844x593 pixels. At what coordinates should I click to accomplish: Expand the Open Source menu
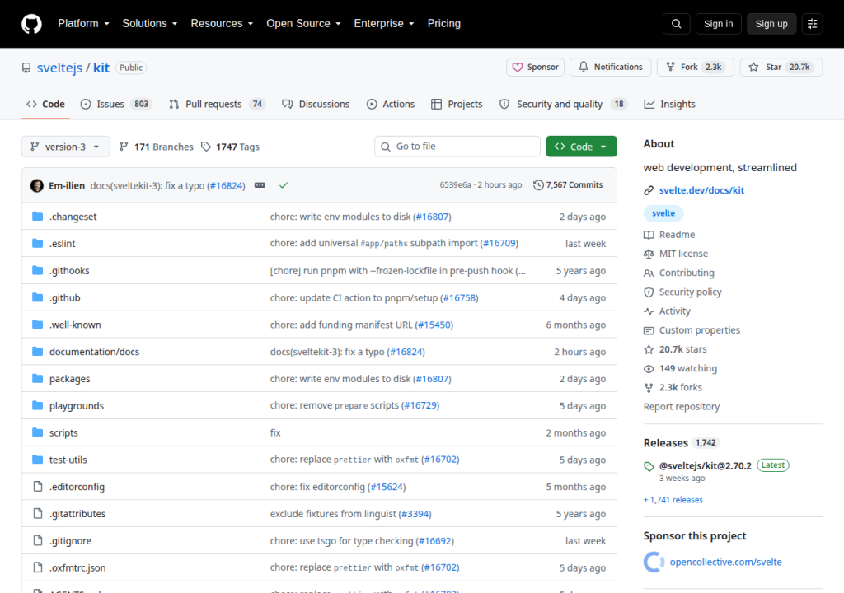[303, 24]
